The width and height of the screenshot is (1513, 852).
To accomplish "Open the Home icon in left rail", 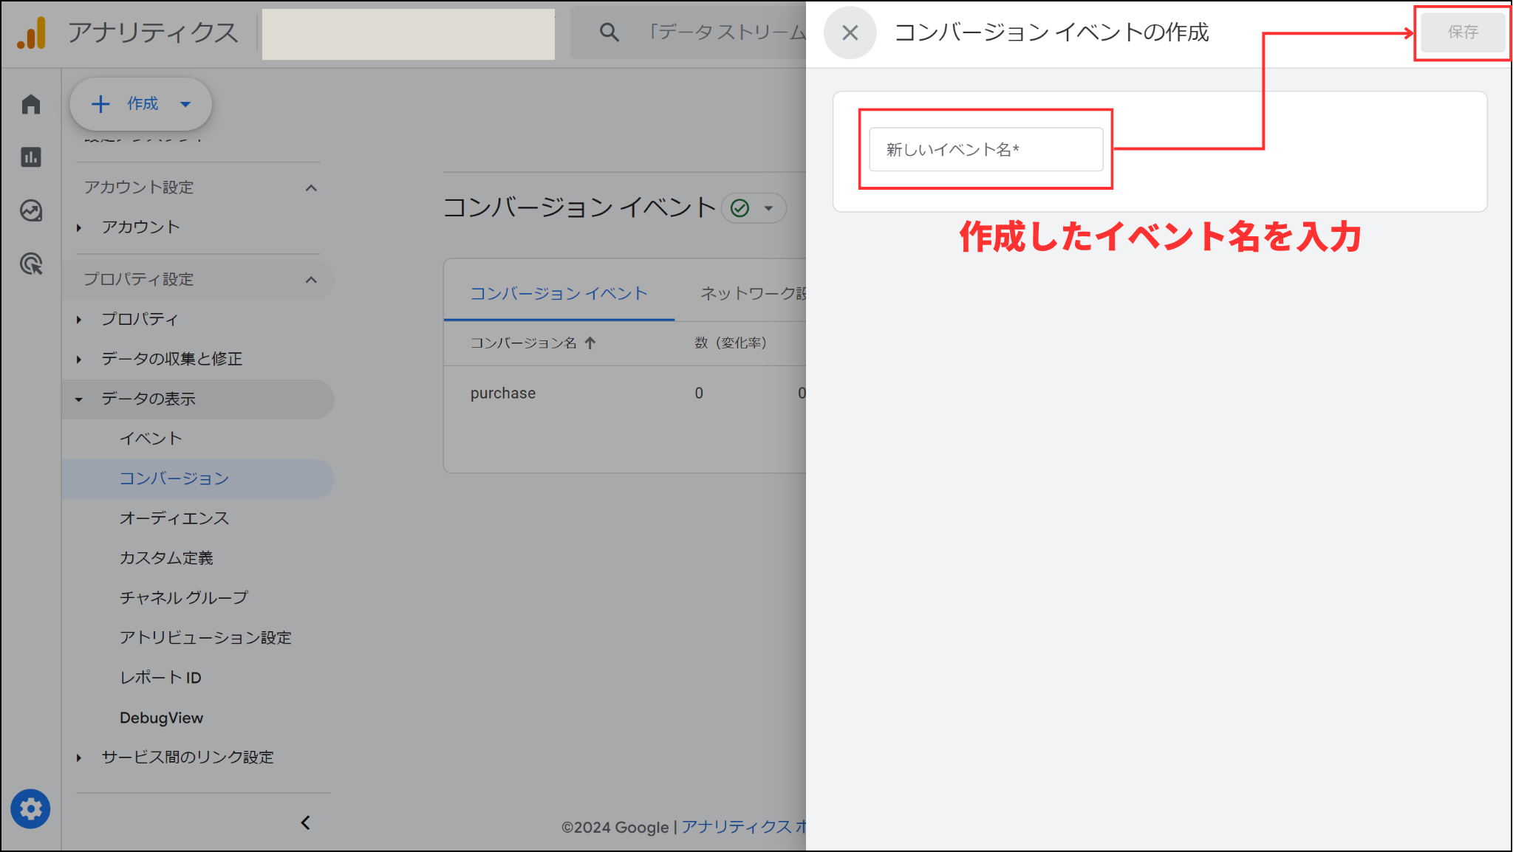I will pyautogui.click(x=31, y=104).
